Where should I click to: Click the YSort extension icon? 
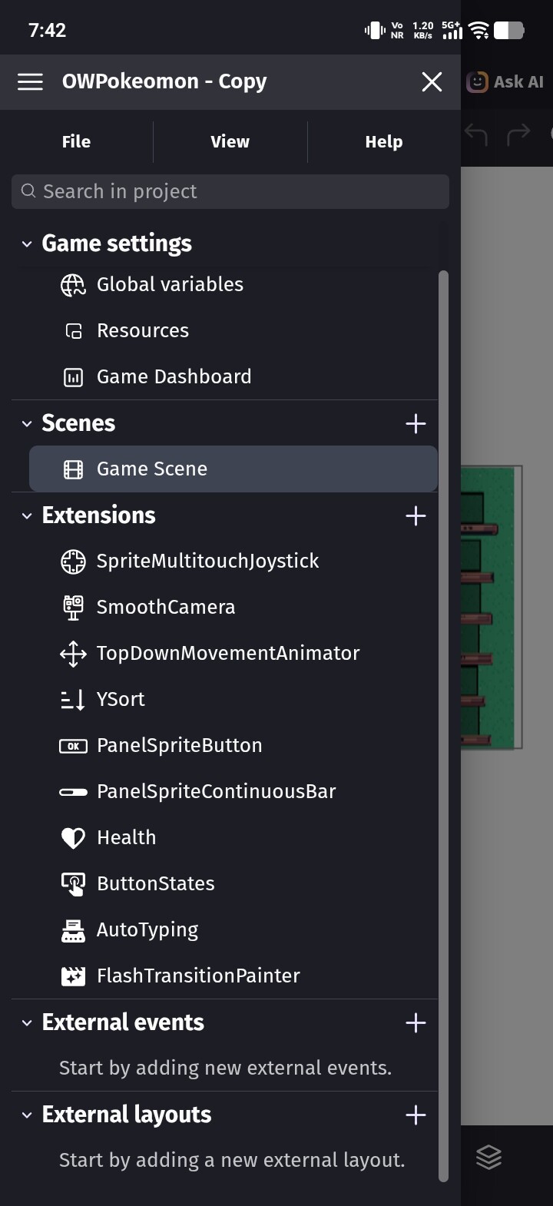pos(73,700)
